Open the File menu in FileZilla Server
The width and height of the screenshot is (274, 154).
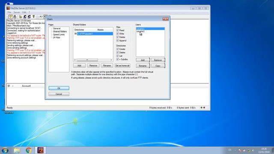point(9,12)
